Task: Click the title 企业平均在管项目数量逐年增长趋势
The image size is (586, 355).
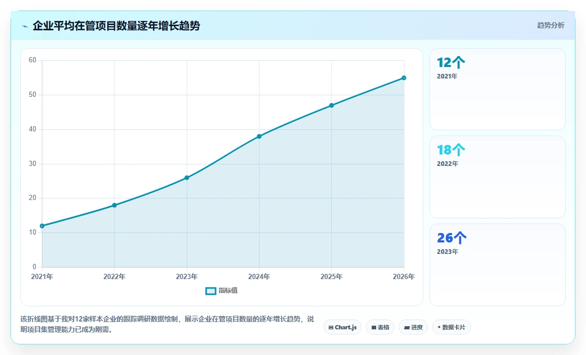Action: [x=116, y=26]
